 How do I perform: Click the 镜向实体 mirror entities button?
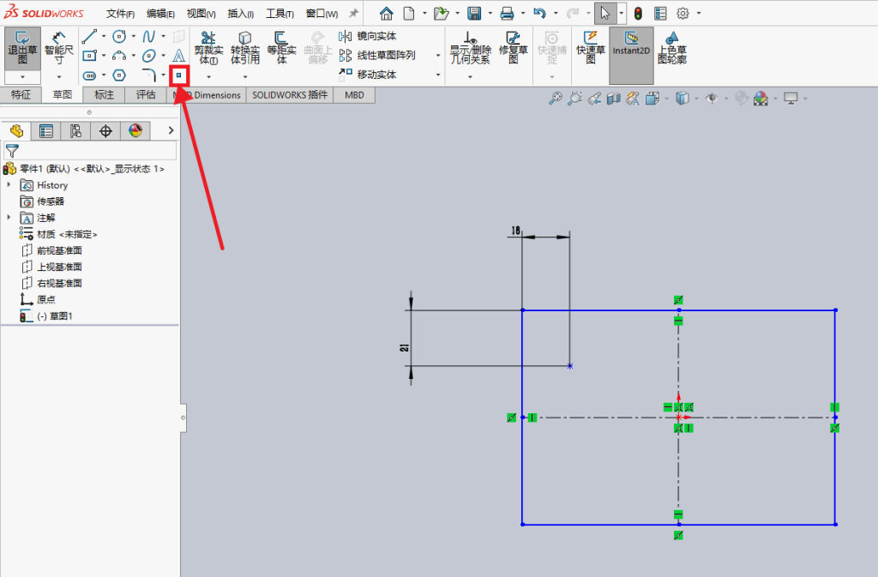click(367, 36)
